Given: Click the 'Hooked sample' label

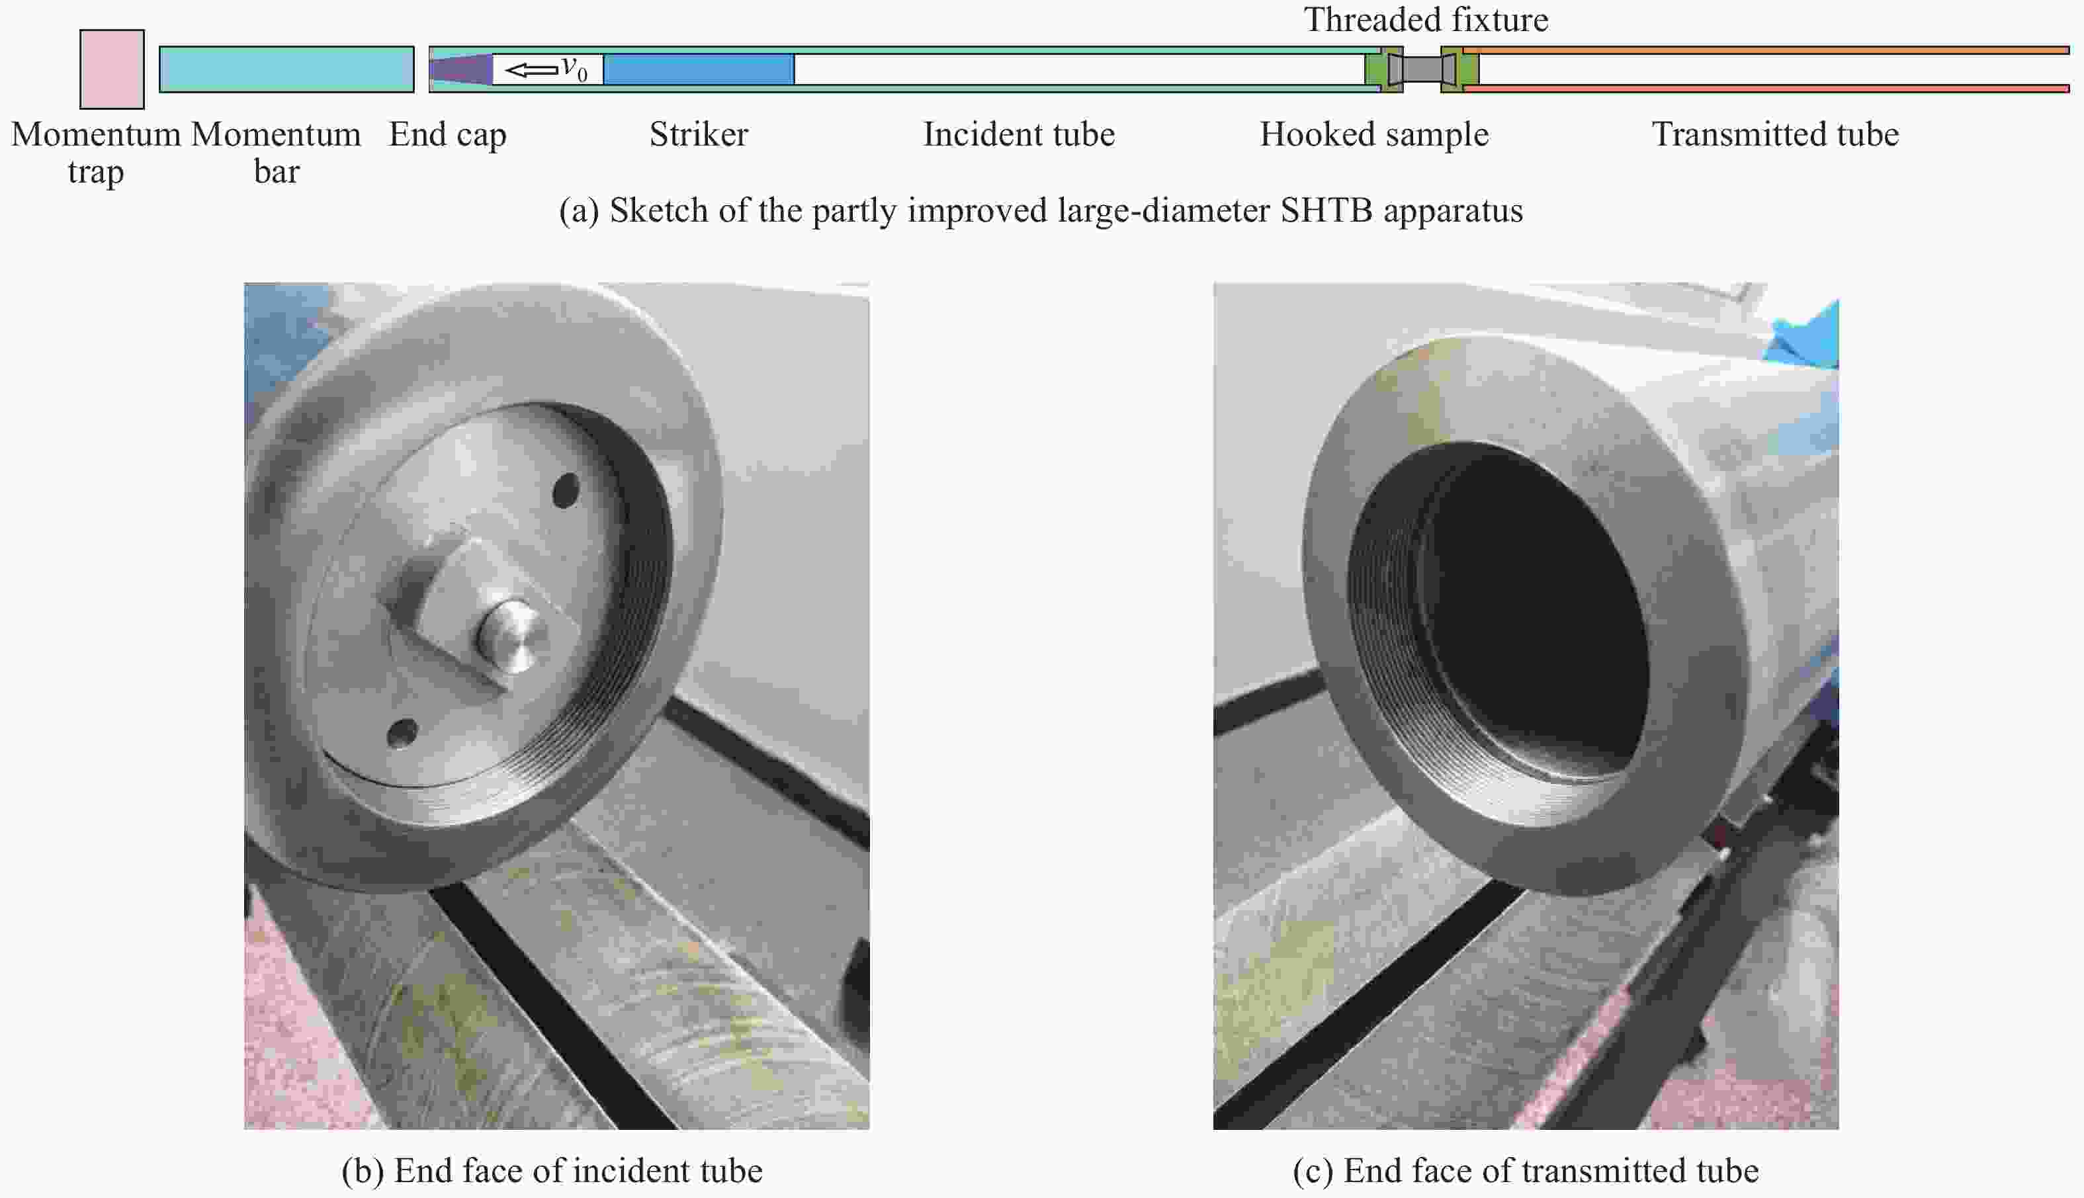Looking at the screenshot, I should click(x=1374, y=136).
